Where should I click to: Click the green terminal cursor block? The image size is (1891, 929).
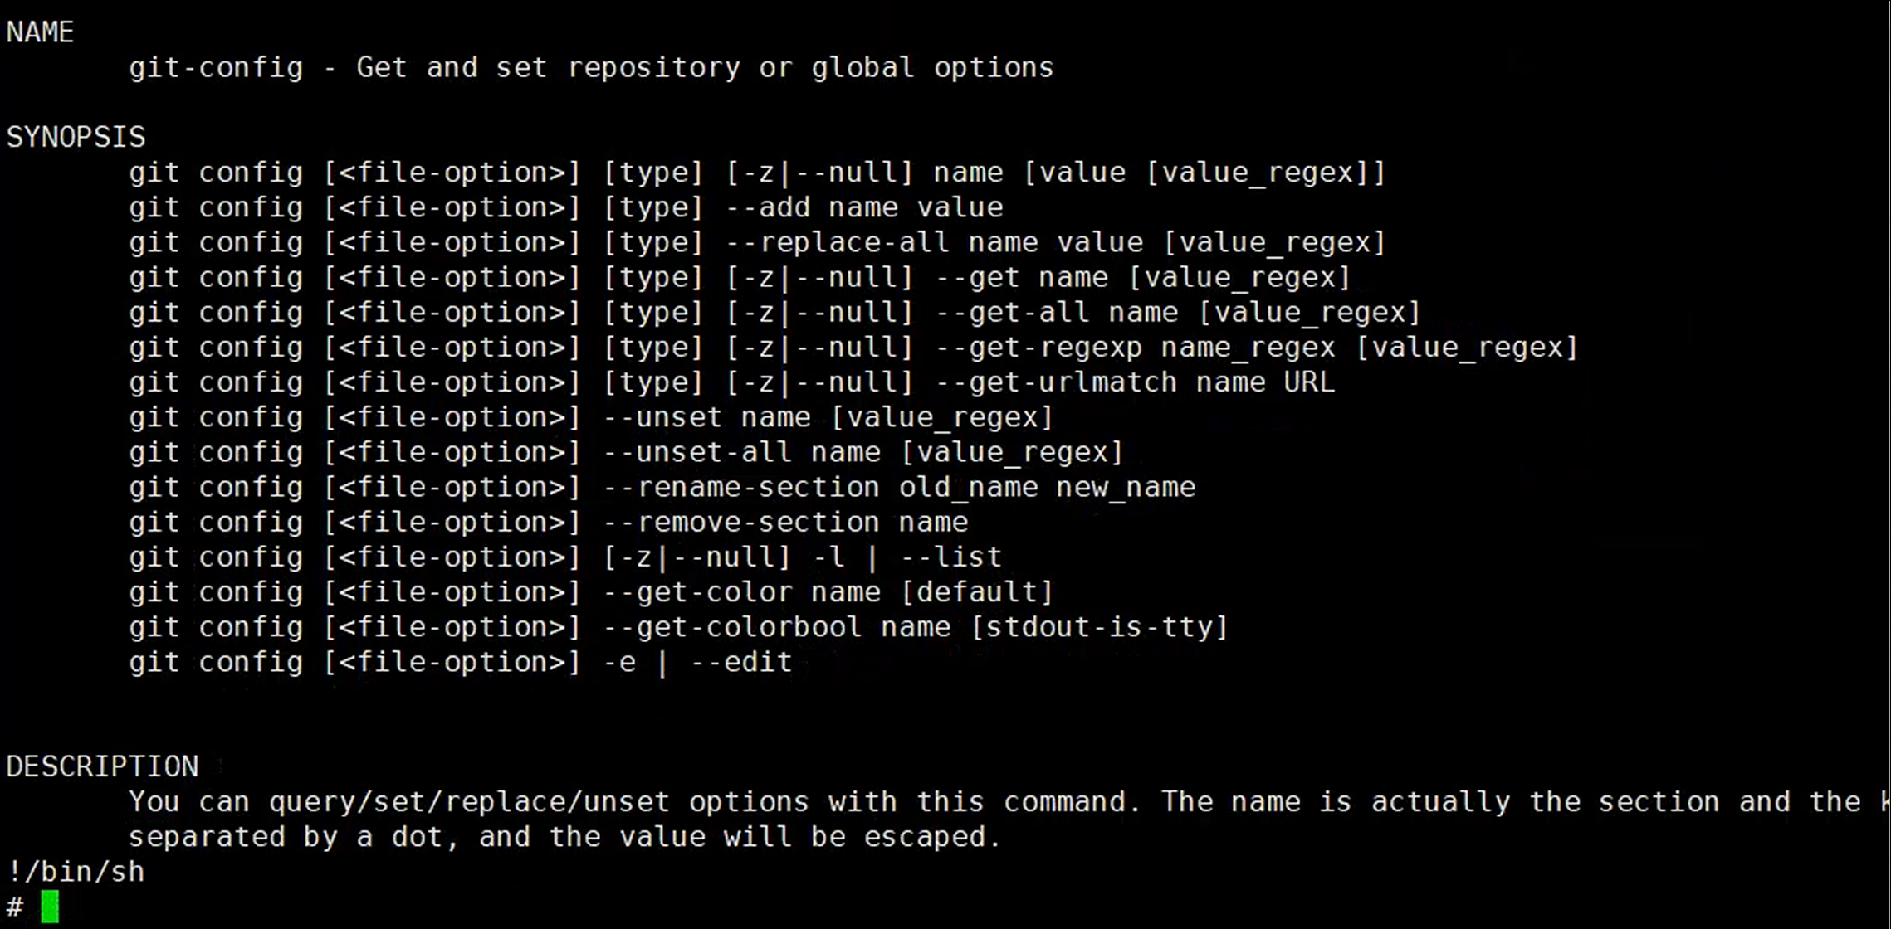[x=50, y=907]
